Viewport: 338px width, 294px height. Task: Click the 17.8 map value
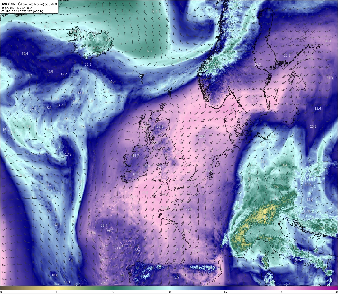68,154
